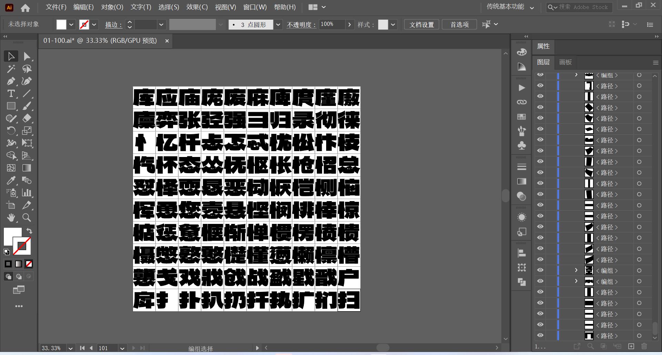Swap fill and stroke colors
The height and width of the screenshot is (355, 662).
pos(29,231)
